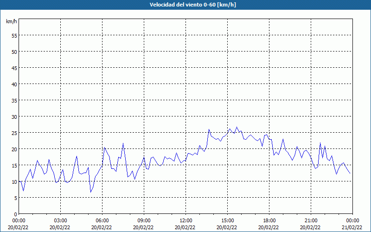Click the "km/h" unit label on the y-axis
Viewport: 371px width, 232px height.
point(11,21)
